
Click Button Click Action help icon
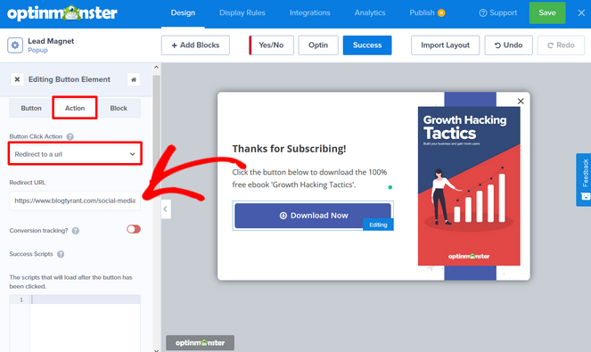point(70,136)
